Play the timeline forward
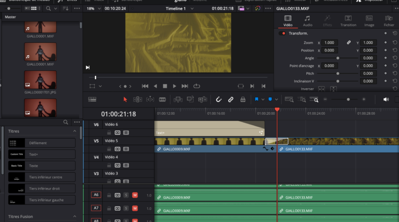The width and height of the screenshot is (399, 222). click(x=174, y=86)
